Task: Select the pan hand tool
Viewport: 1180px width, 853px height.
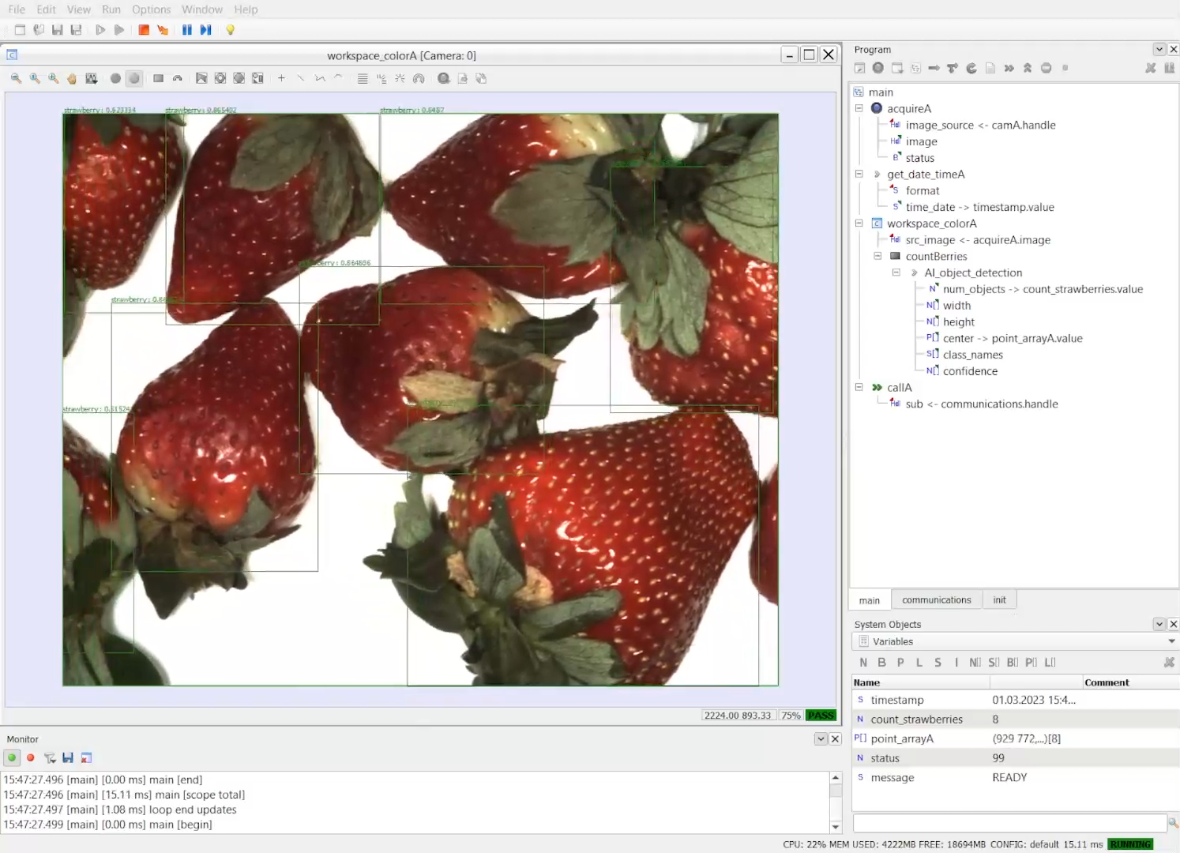Action: (x=72, y=78)
